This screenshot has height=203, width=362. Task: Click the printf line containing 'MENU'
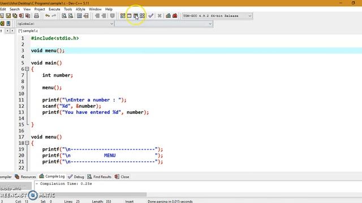coord(102,156)
